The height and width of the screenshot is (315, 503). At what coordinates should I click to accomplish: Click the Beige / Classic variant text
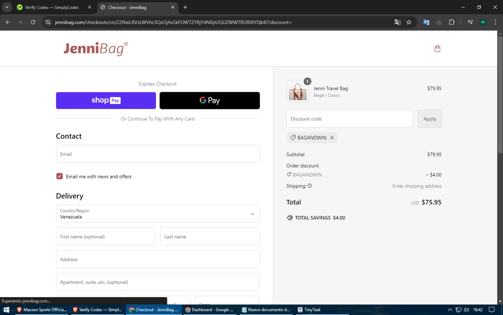pos(327,95)
